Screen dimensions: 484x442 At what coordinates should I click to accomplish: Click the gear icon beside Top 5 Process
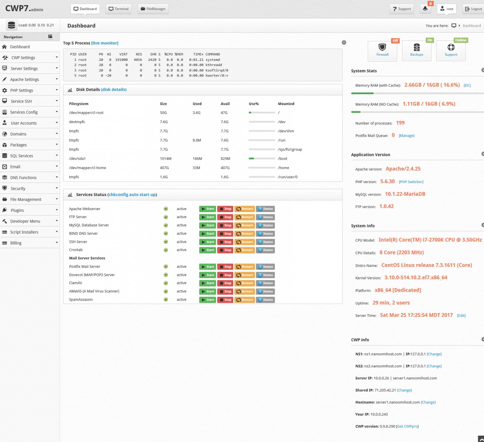(344, 43)
